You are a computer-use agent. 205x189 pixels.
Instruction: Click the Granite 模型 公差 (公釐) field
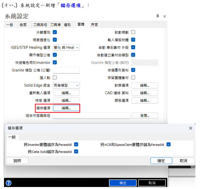[x=66, y=70]
